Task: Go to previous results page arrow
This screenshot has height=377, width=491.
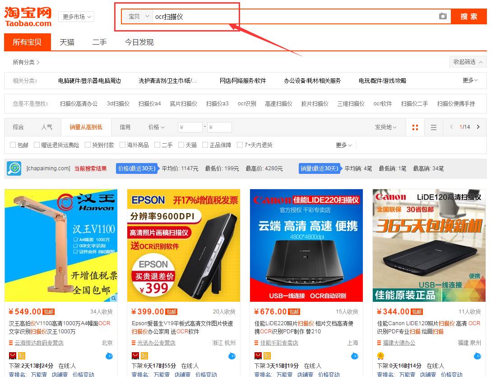Action: (x=452, y=127)
